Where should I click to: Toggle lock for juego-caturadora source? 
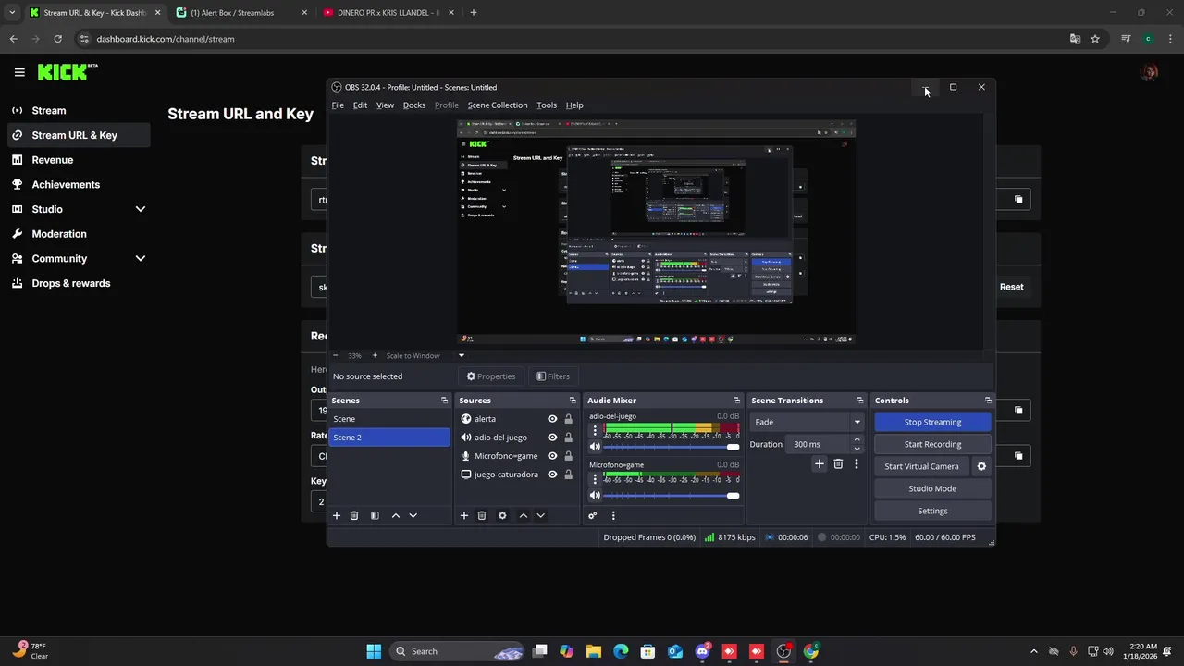click(x=568, y=475)
